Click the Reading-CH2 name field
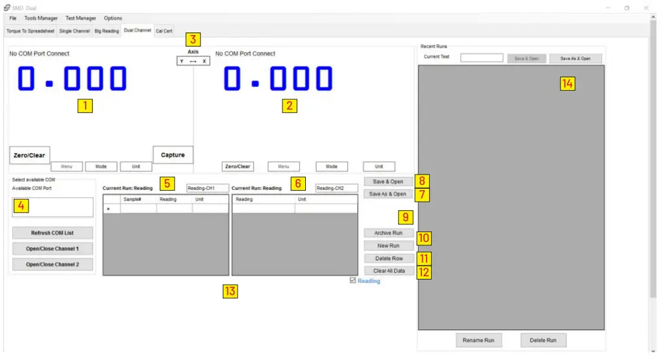The height and width of the screenshot is (358, 661). point(336,188)
